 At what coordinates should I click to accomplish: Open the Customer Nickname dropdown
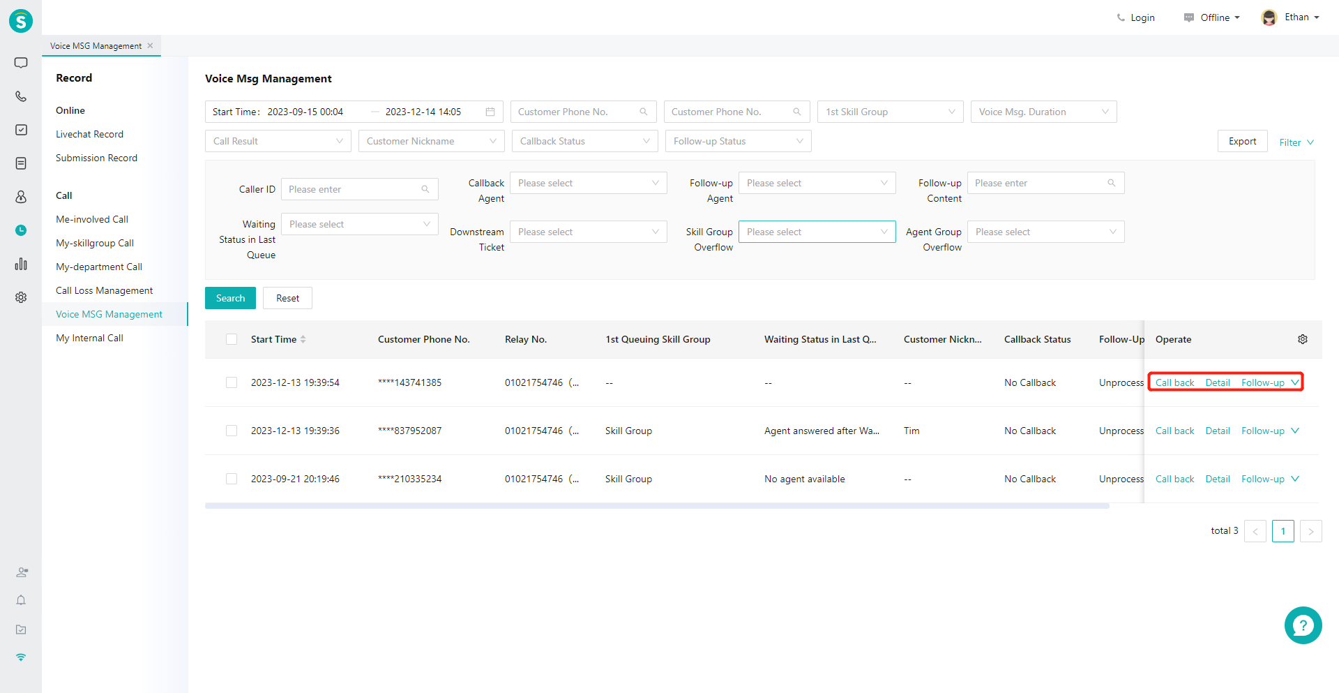(x=432, y=141)
